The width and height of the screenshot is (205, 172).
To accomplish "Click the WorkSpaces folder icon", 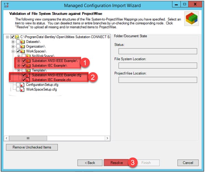I will [22, 51].
